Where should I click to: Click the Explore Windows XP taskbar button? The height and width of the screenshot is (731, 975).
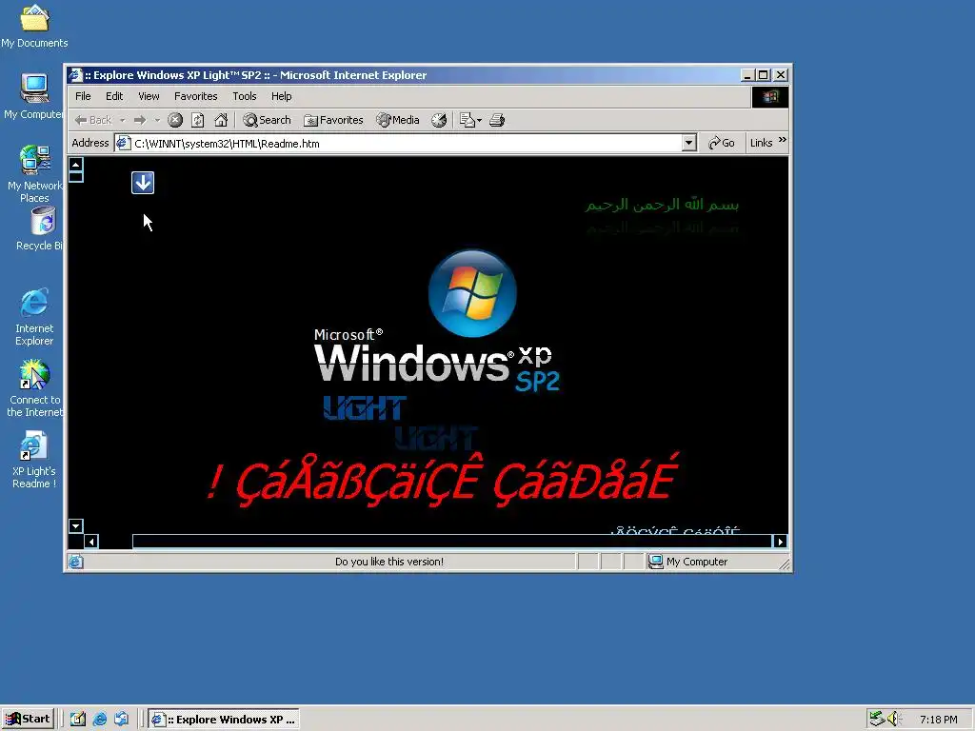pos(223,720)
